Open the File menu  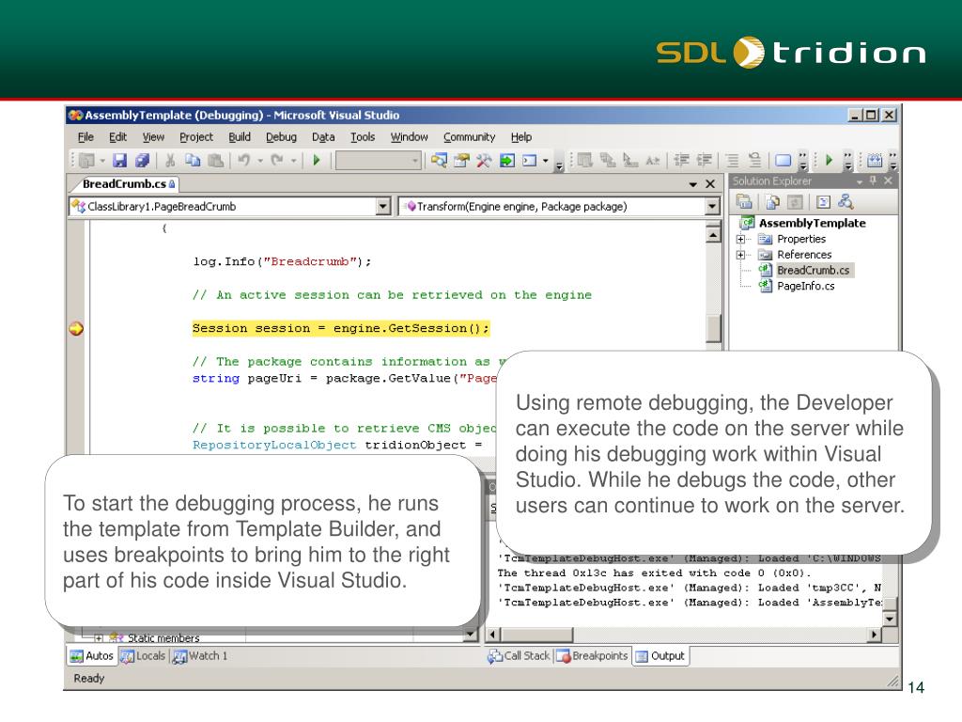point(85,137)
